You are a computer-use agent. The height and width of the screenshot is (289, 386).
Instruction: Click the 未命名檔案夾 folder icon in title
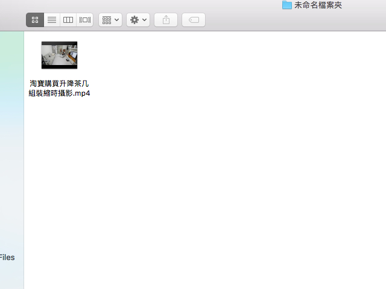287,5
